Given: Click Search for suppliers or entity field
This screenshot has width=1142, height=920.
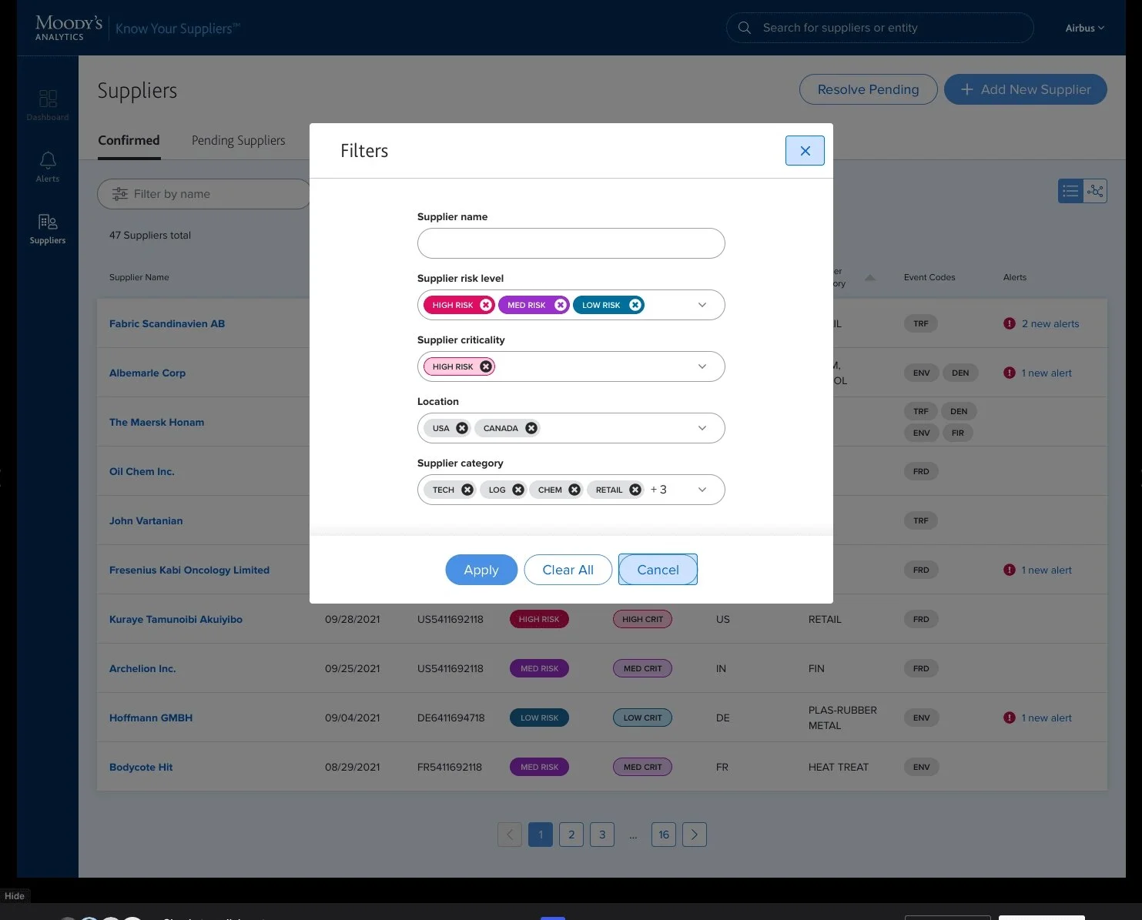Looking at the screenshot, I should tap(879, 28).
